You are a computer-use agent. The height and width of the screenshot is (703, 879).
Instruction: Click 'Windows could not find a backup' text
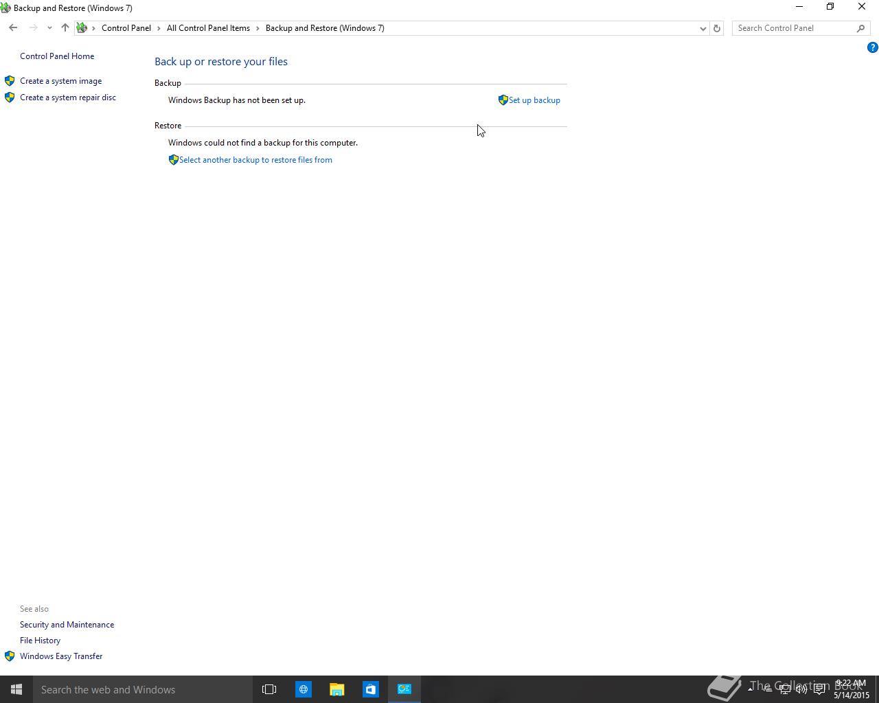coord(263,143)
